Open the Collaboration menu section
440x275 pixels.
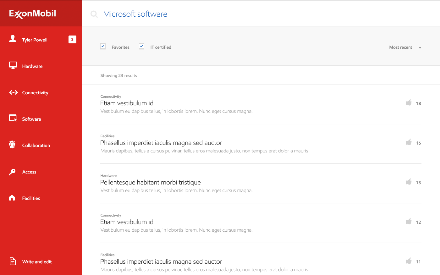pyautogui.click(x=36, y=146)
